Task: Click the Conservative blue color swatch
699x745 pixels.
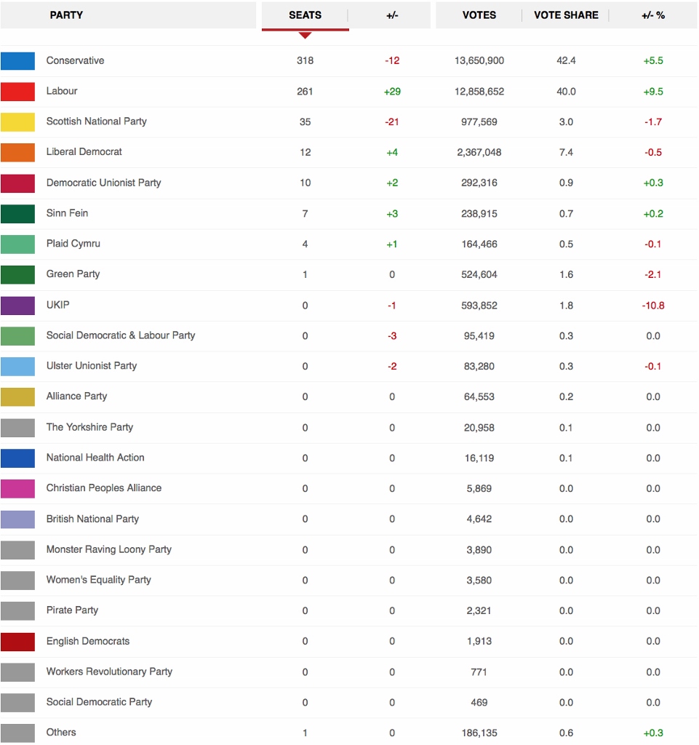Action: click(x=17, y=61)
